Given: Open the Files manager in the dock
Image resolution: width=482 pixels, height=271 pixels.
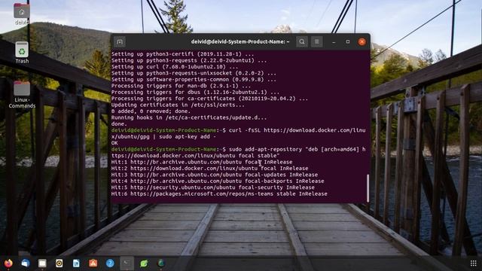Looking at the screenshot, I should click(42, 263).
